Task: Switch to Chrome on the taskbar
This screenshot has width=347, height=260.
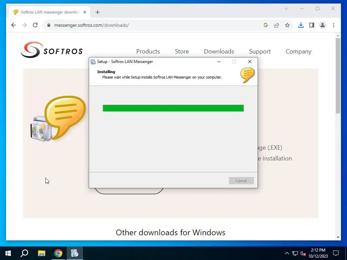Action: (58, 253)
